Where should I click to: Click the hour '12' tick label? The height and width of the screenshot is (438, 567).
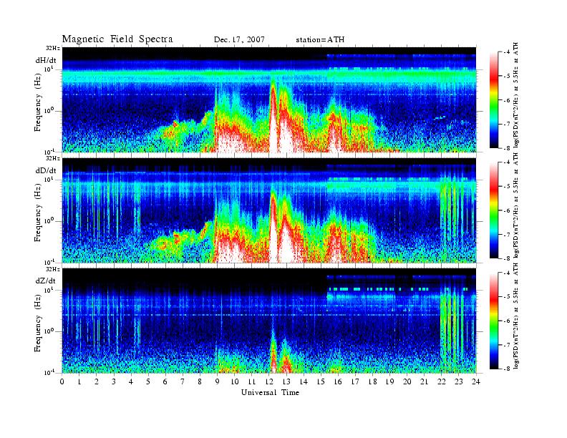tap(269, 381)
